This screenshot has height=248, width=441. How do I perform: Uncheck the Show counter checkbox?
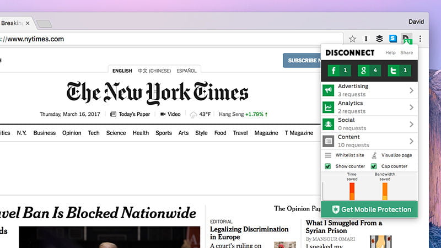(328, 166)
